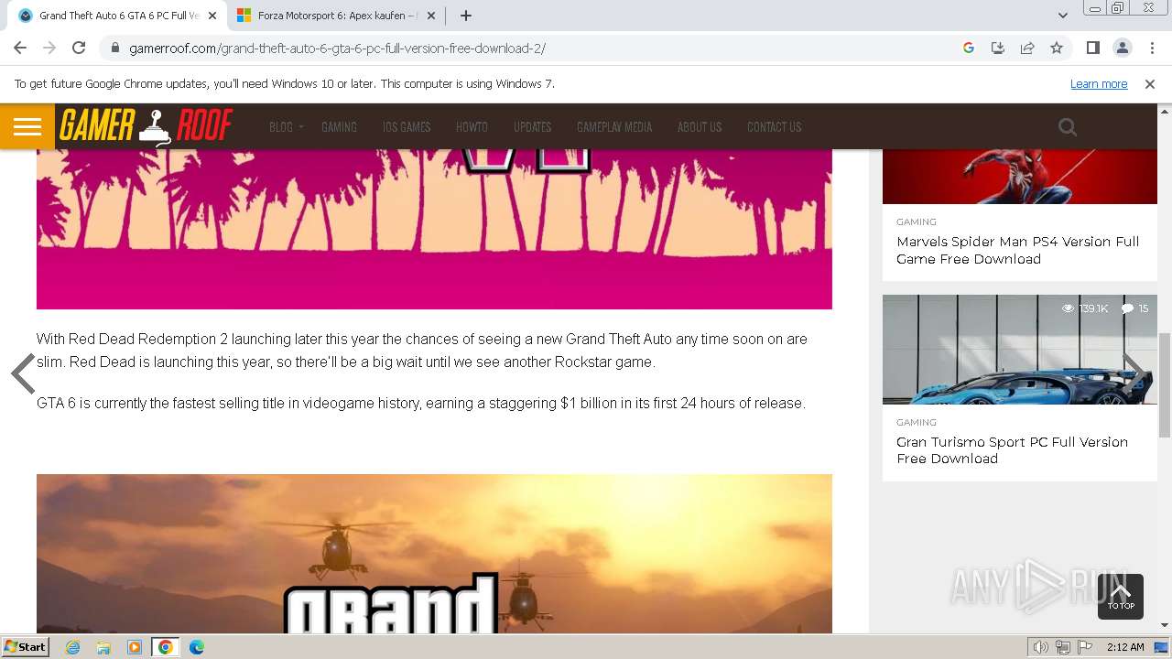The width and height of the screenshot is (1172, 659).
Task: Click the address bar URL field
Action: (540, 48)
